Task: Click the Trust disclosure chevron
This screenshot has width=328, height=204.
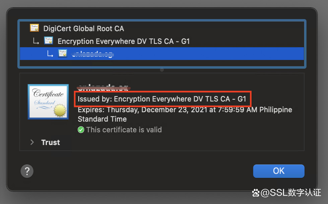Action: point(32,142)
